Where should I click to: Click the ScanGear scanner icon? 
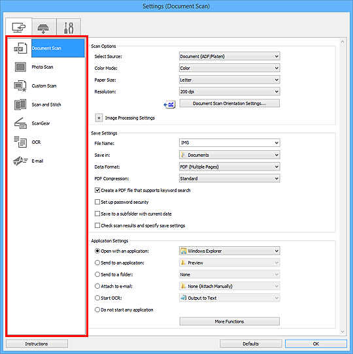click(20, 123)
